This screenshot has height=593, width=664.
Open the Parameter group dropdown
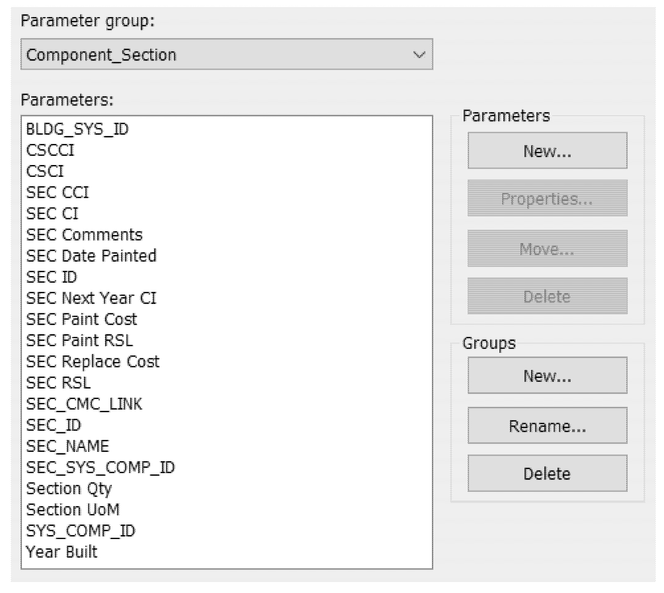[226, 54]
